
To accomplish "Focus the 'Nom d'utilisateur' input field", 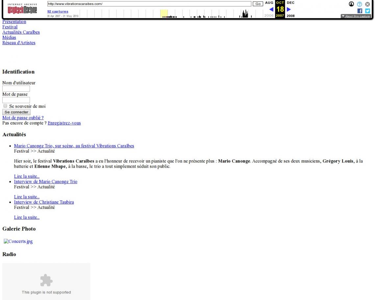I will tap(16, 88).
